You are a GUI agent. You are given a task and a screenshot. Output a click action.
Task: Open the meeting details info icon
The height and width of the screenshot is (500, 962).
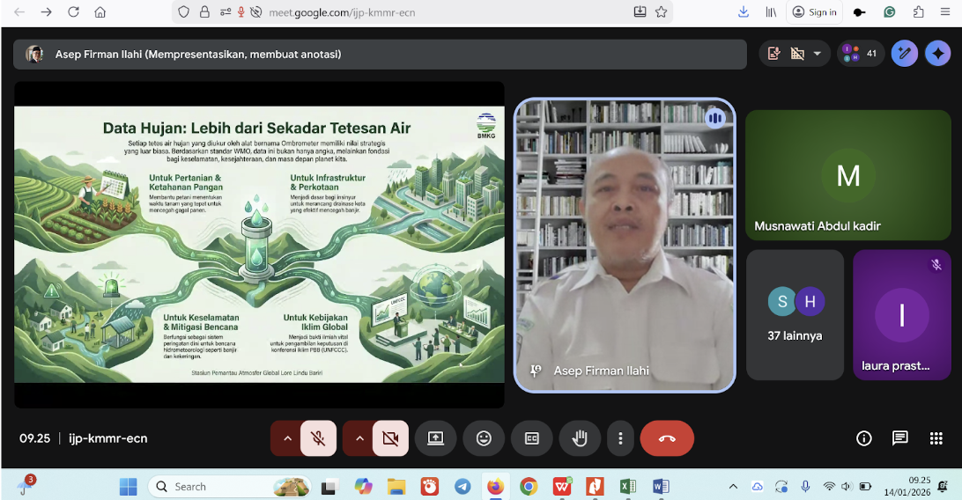(863, 438)
